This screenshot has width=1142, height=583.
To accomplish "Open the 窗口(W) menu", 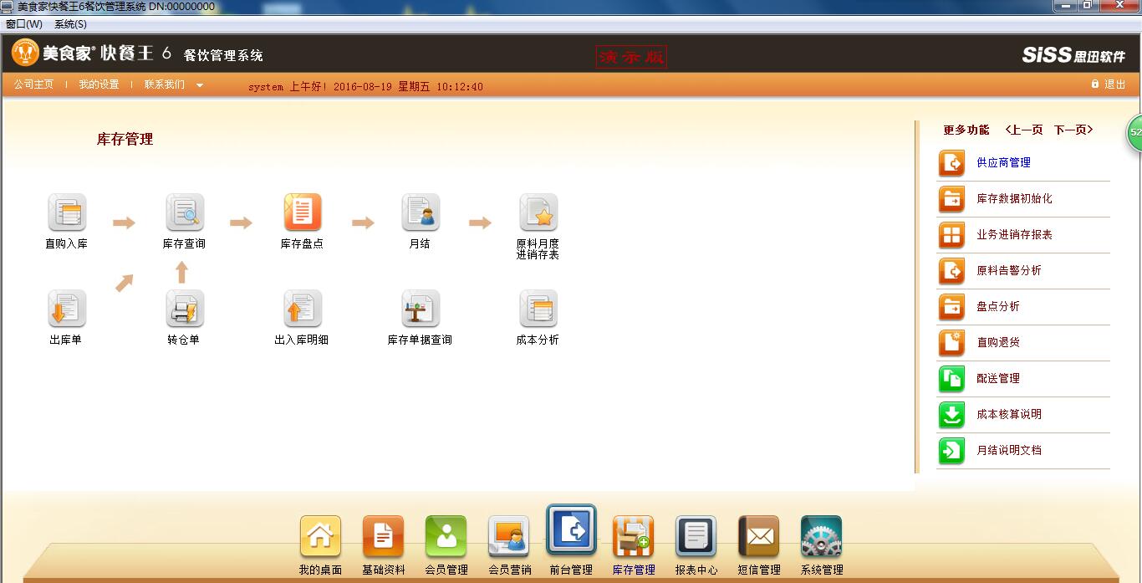I will (x=23, y=24).
